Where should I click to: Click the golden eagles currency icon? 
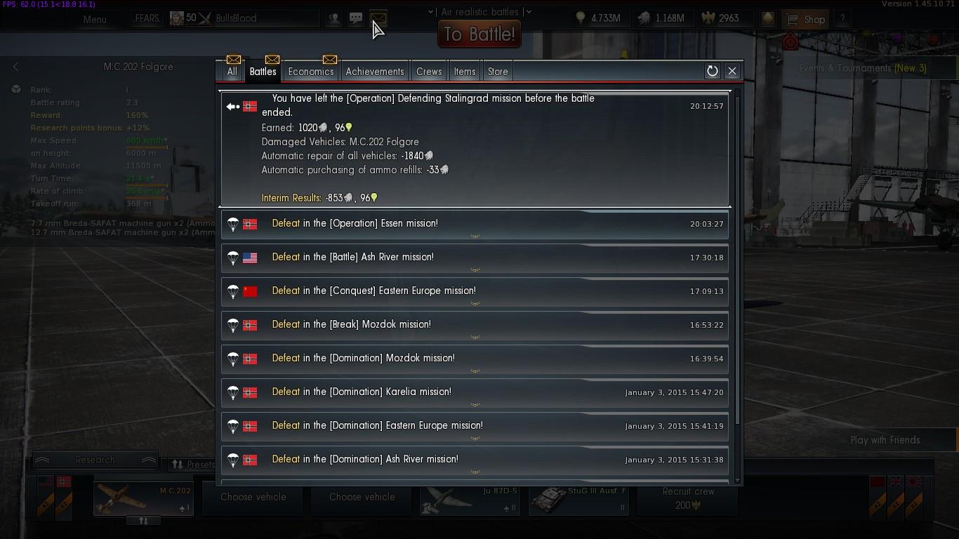pyautogui.click(x=708, y=18)
